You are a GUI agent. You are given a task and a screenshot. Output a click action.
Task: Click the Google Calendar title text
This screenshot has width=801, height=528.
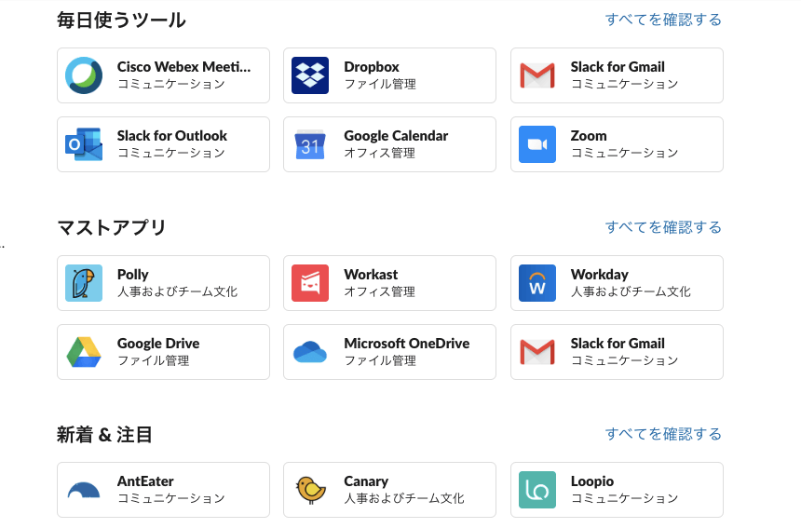click(396, 136)
